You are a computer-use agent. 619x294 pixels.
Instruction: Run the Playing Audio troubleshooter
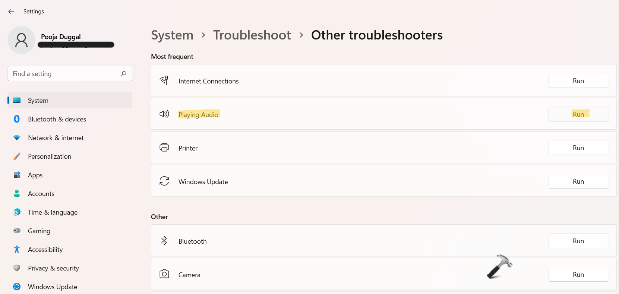578,114
